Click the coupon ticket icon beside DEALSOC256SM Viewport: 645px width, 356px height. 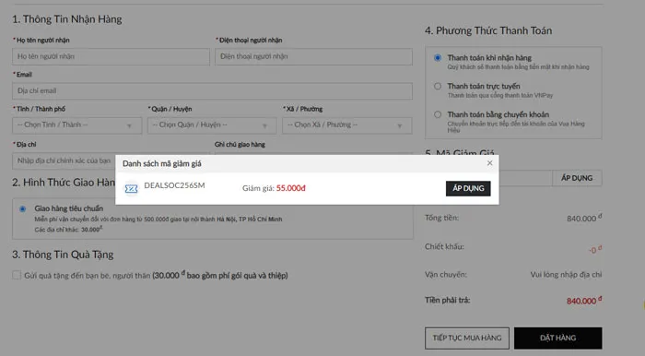[131, 188]
